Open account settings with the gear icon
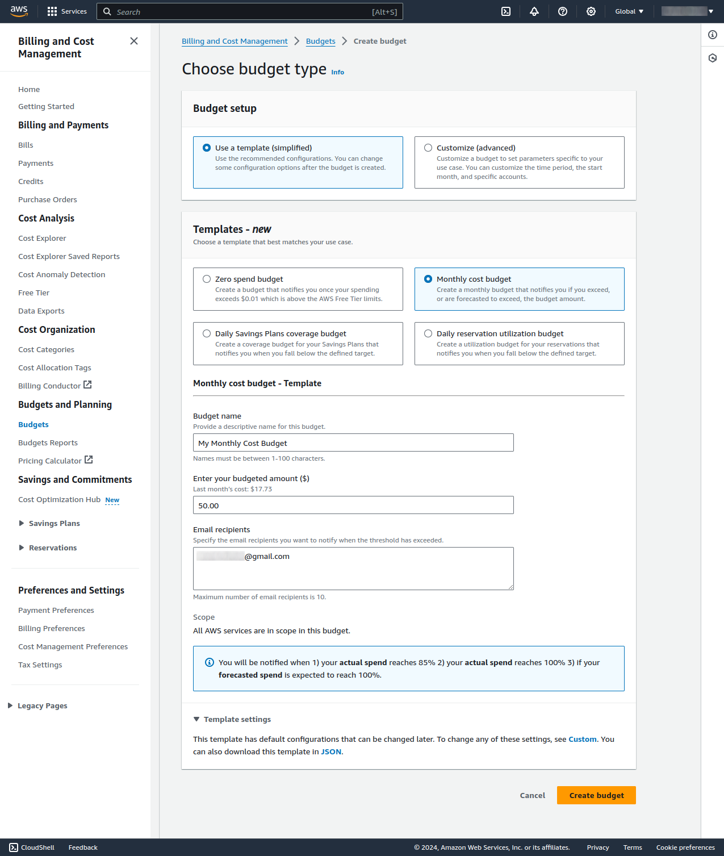724x856 pixels. pyautogui.click(x=591, y=11)
